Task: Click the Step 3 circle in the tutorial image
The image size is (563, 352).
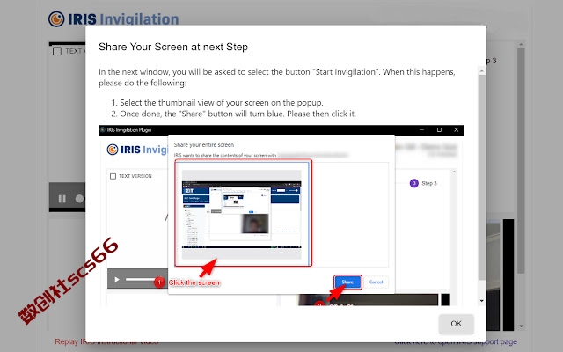Action: pyautogui.click(x=414, y=183)
